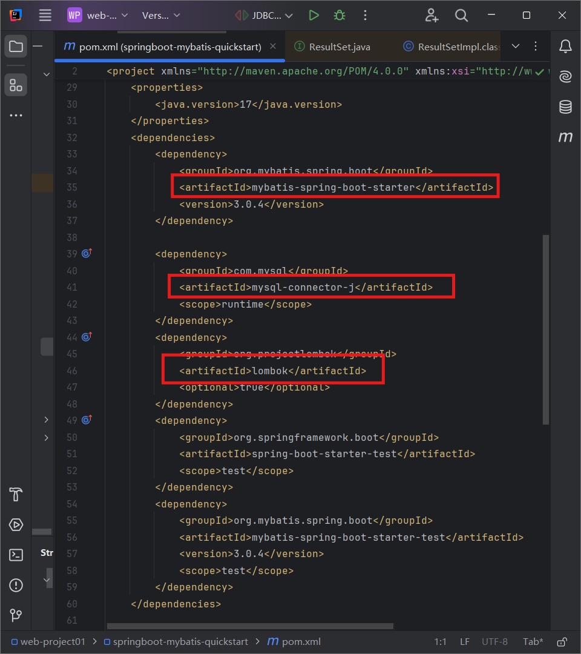Viewport: 581px width, 654px height.
Task: Collapse the chevron under the Str panel
Action: pyautogui.click(x=47, y=580)
